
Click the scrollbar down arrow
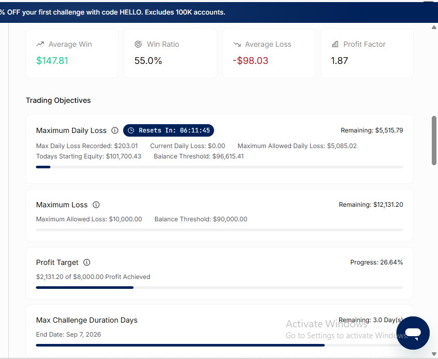[x=434, y=354]
